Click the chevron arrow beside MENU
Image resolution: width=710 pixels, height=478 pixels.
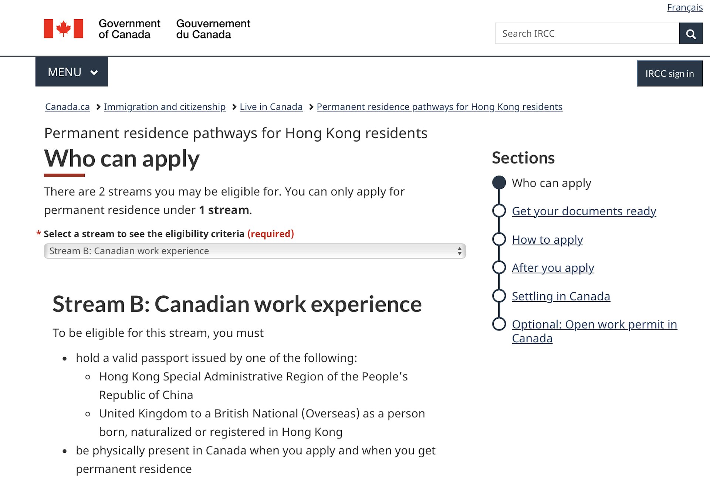[x=94, y=72]
